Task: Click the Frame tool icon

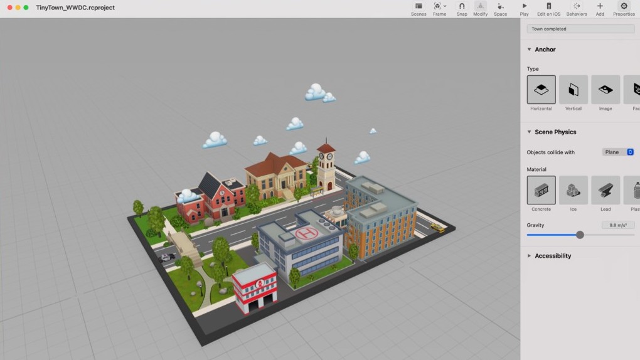Action: pyautogui.click(x=437, y=6)
